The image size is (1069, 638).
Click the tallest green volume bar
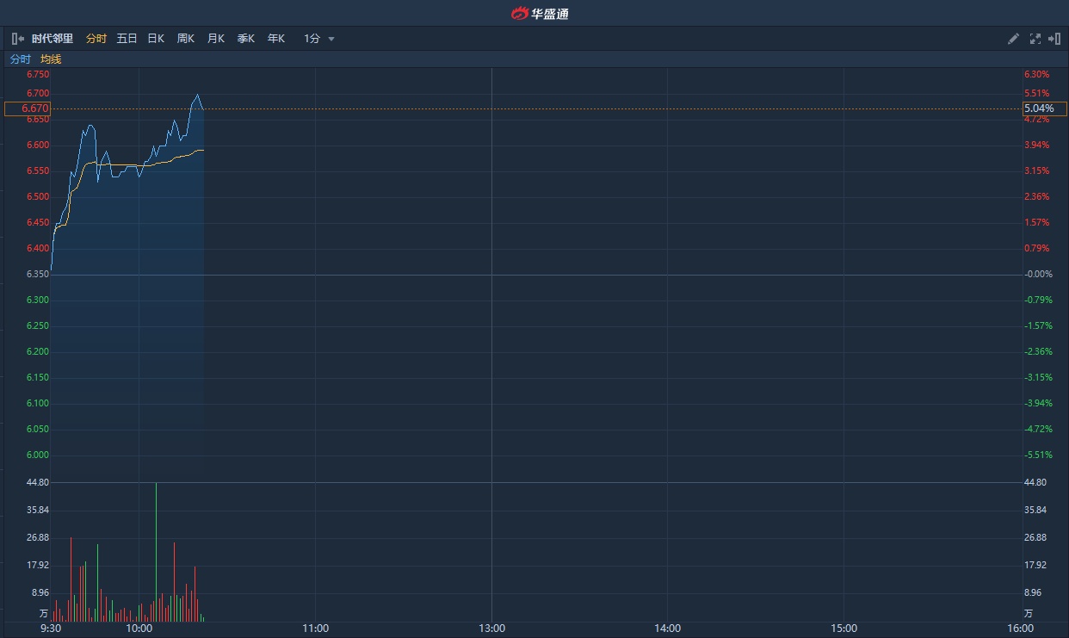pyautogui.click(x=156, y=552)
